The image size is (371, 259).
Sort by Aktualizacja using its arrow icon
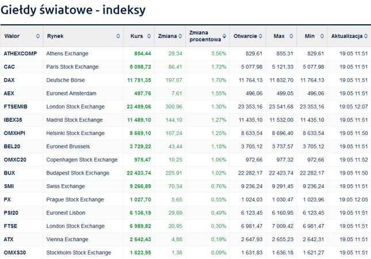click(366, 36)
